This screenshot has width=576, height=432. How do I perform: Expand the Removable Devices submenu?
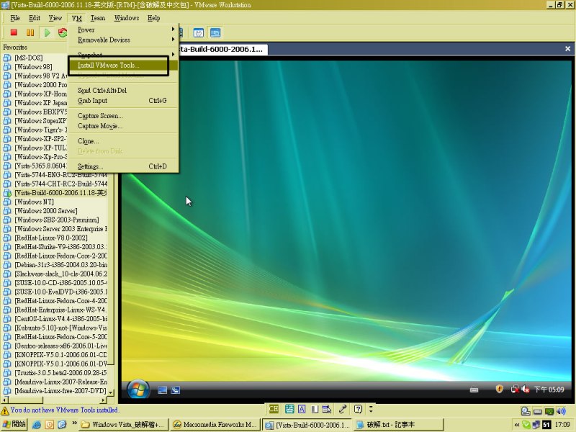[123, 40]
